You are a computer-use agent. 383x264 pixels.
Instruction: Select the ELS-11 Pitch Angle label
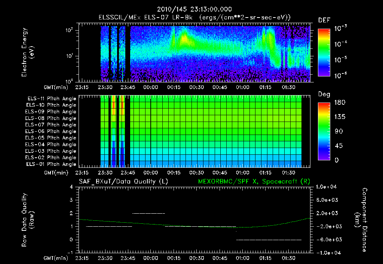(x=52, y=99)
